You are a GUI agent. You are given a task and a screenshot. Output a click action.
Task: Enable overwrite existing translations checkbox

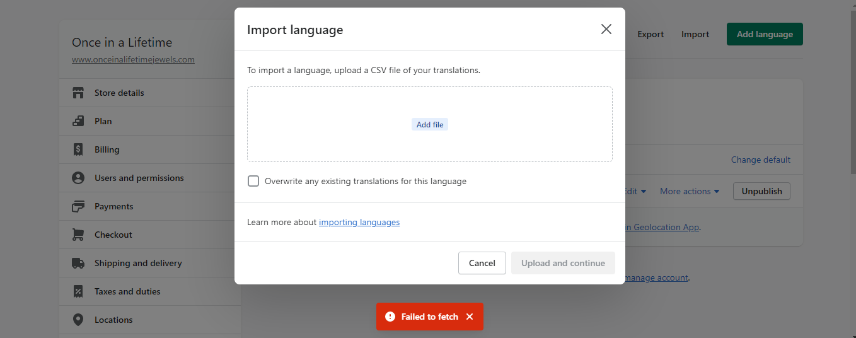tap(253, 181)
